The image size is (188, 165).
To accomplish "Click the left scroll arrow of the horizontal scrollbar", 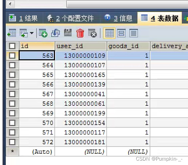I will pos(10,4).
